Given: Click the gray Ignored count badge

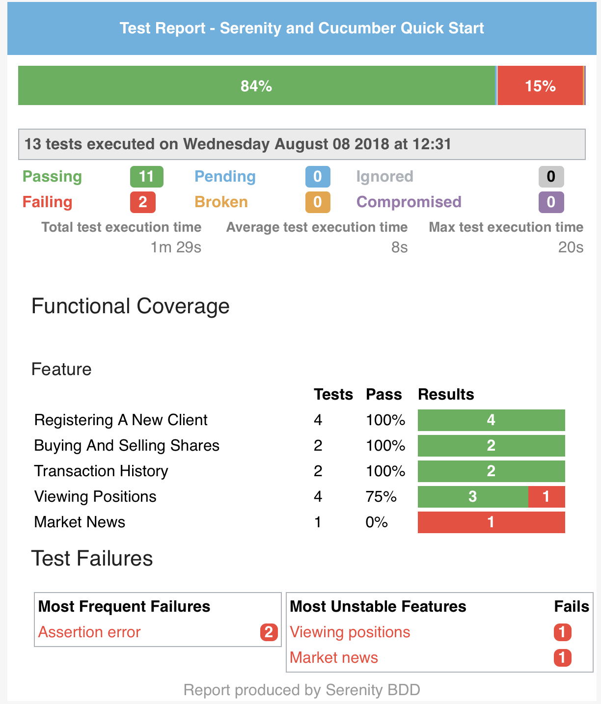Looking at the screenshot, I should [551, 177].
